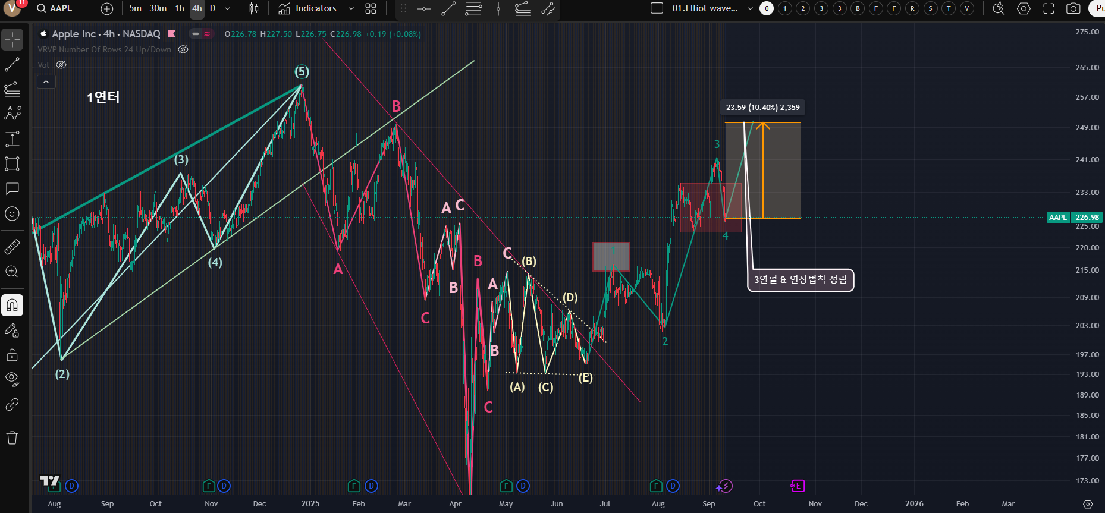Toggle magnet mode in the left sidebar

[x=12, y=306]
